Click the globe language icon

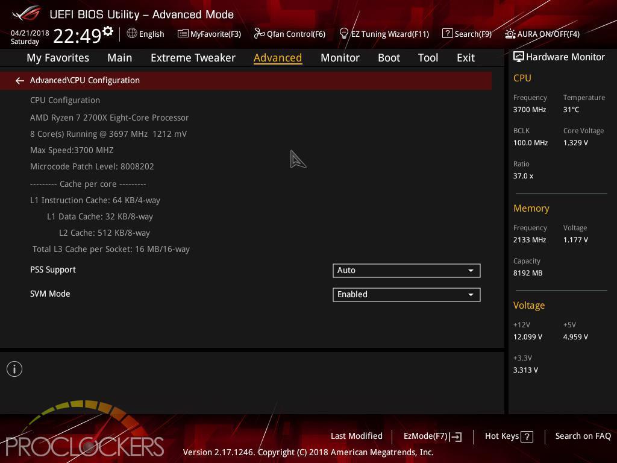pos(132,34)
